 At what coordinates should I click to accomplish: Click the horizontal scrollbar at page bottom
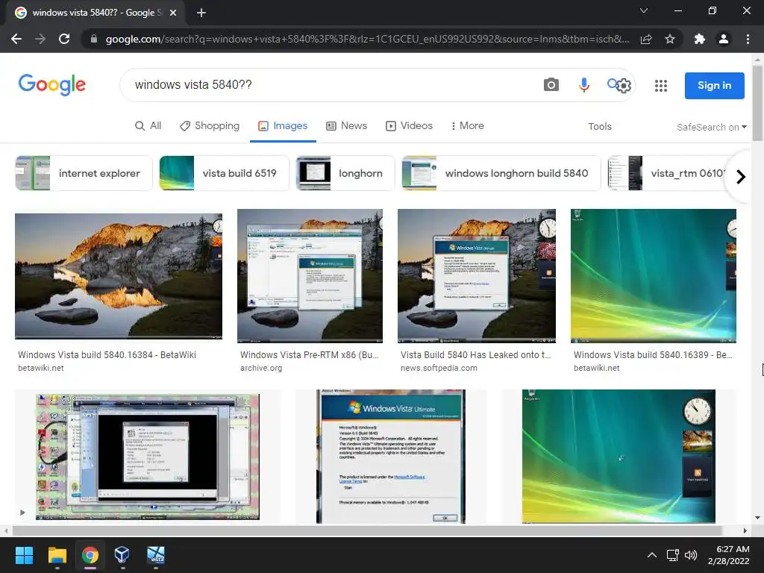pos(367,530)
